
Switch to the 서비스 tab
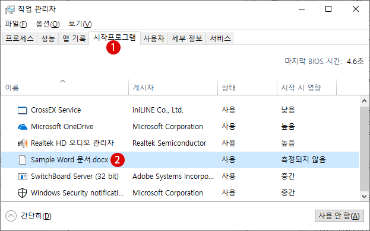tap(220, 38)
